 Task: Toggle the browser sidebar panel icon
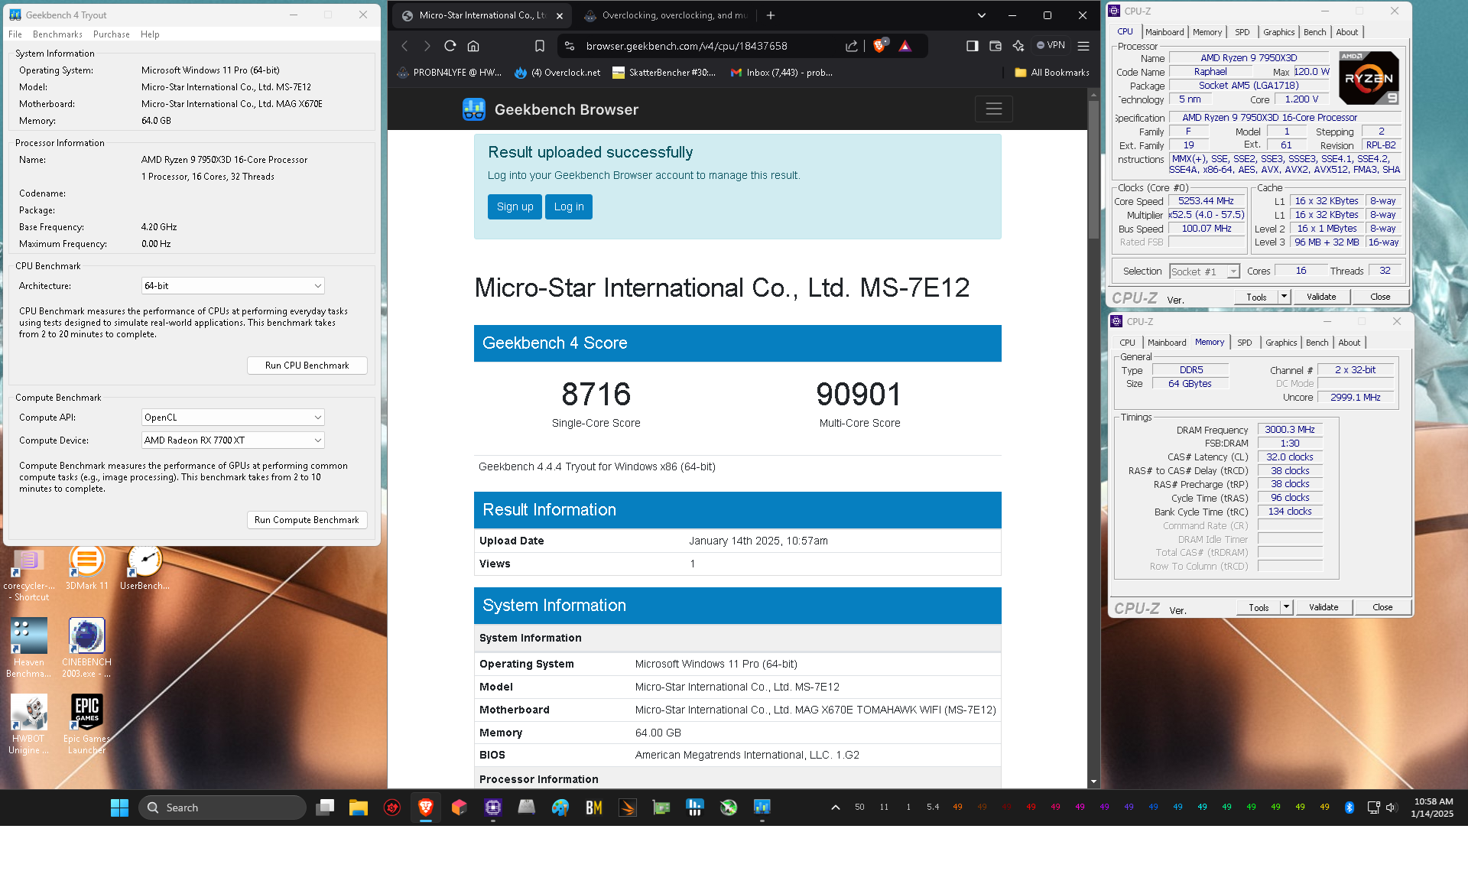[x=972, y=46]
